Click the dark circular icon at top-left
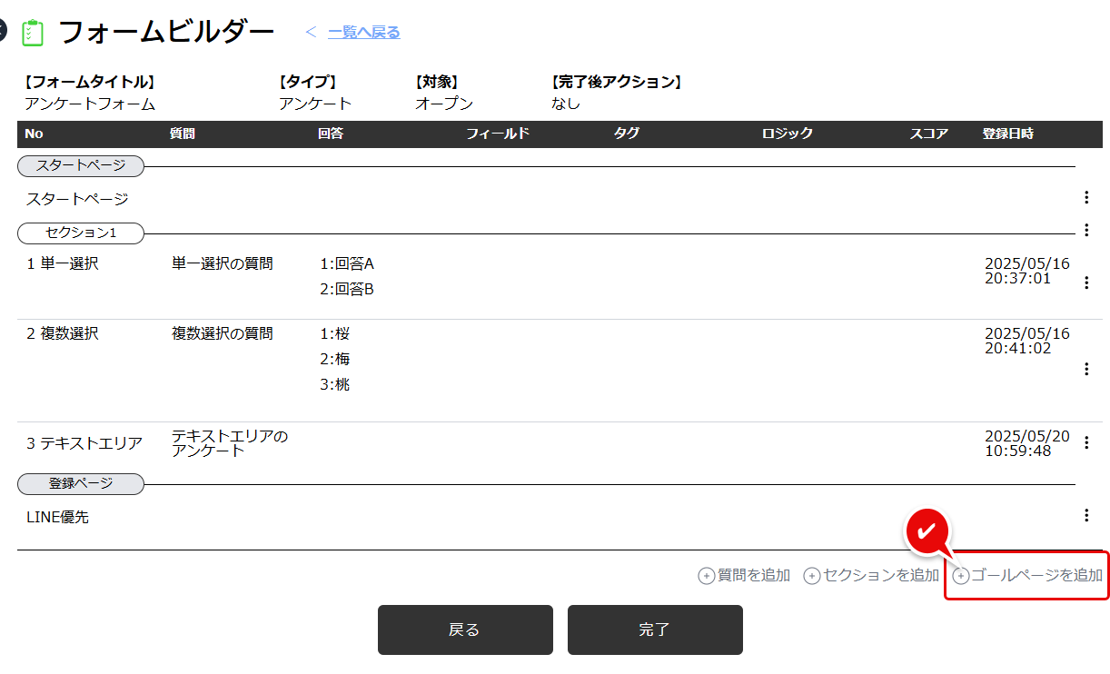 pyautogui.click(x=3, y=32)
